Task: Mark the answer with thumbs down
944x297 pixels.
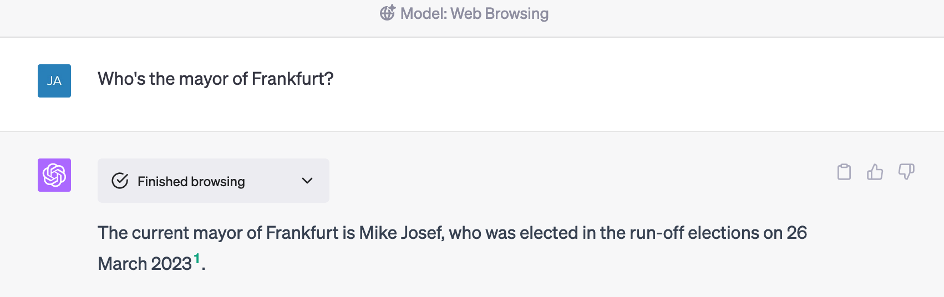Action: (x=906, y=172)
